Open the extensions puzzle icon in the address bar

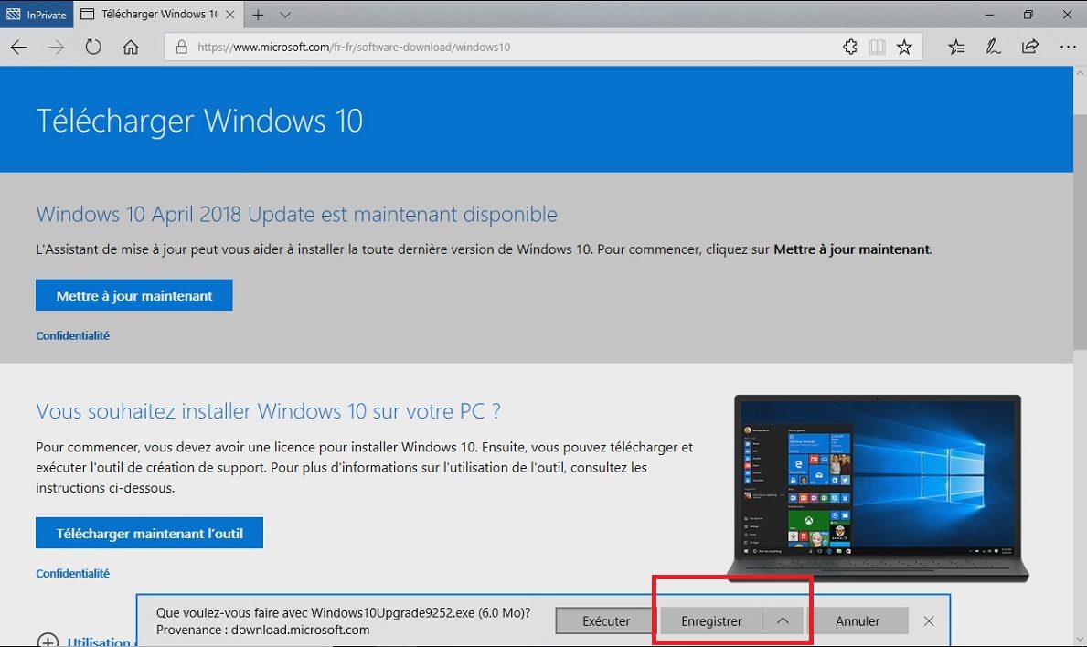pyautogui.click(x=850, y=48)
